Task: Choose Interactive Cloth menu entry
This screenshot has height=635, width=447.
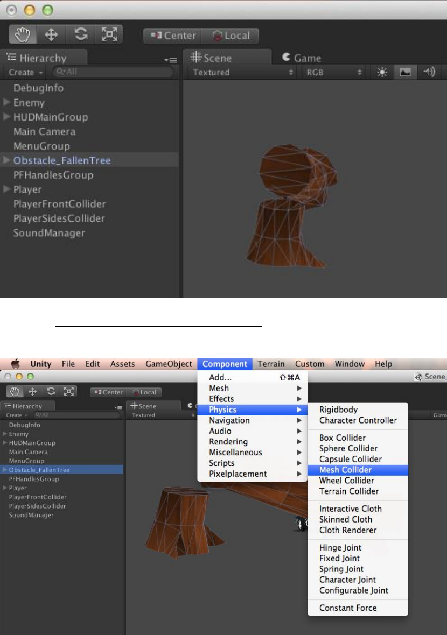Action: click(x=358, y=509)
